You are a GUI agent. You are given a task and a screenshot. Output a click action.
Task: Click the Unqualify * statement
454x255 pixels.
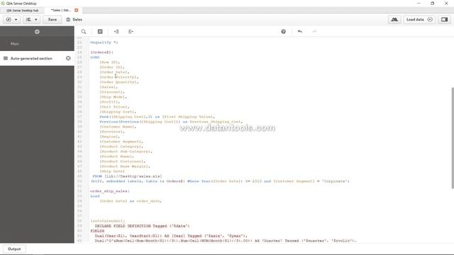tap(104, 42)
